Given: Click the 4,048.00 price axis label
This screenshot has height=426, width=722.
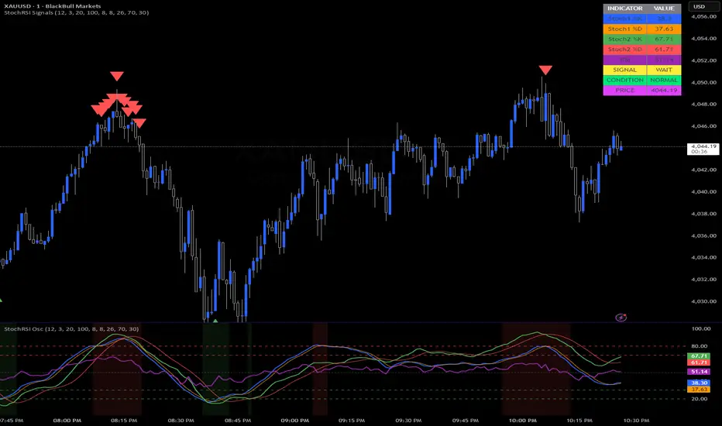Looking at the screenshot, I should pyautogui.click(x=703, y=104).
